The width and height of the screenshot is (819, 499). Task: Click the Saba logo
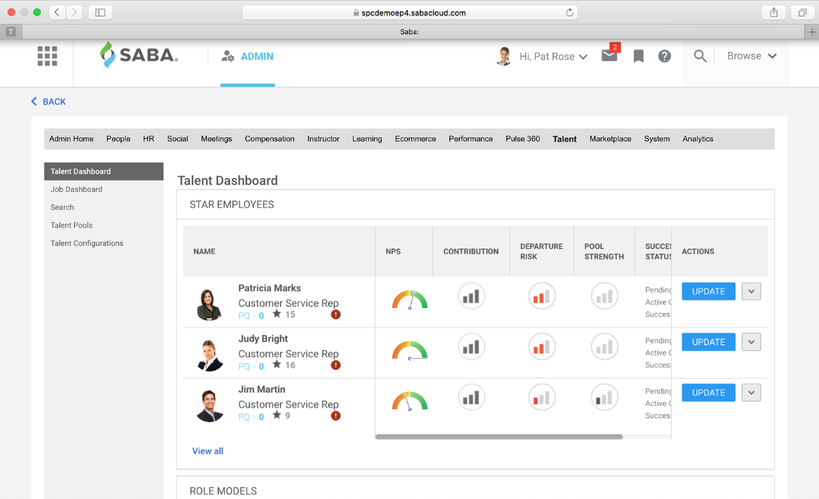click(x=138, y=56)
